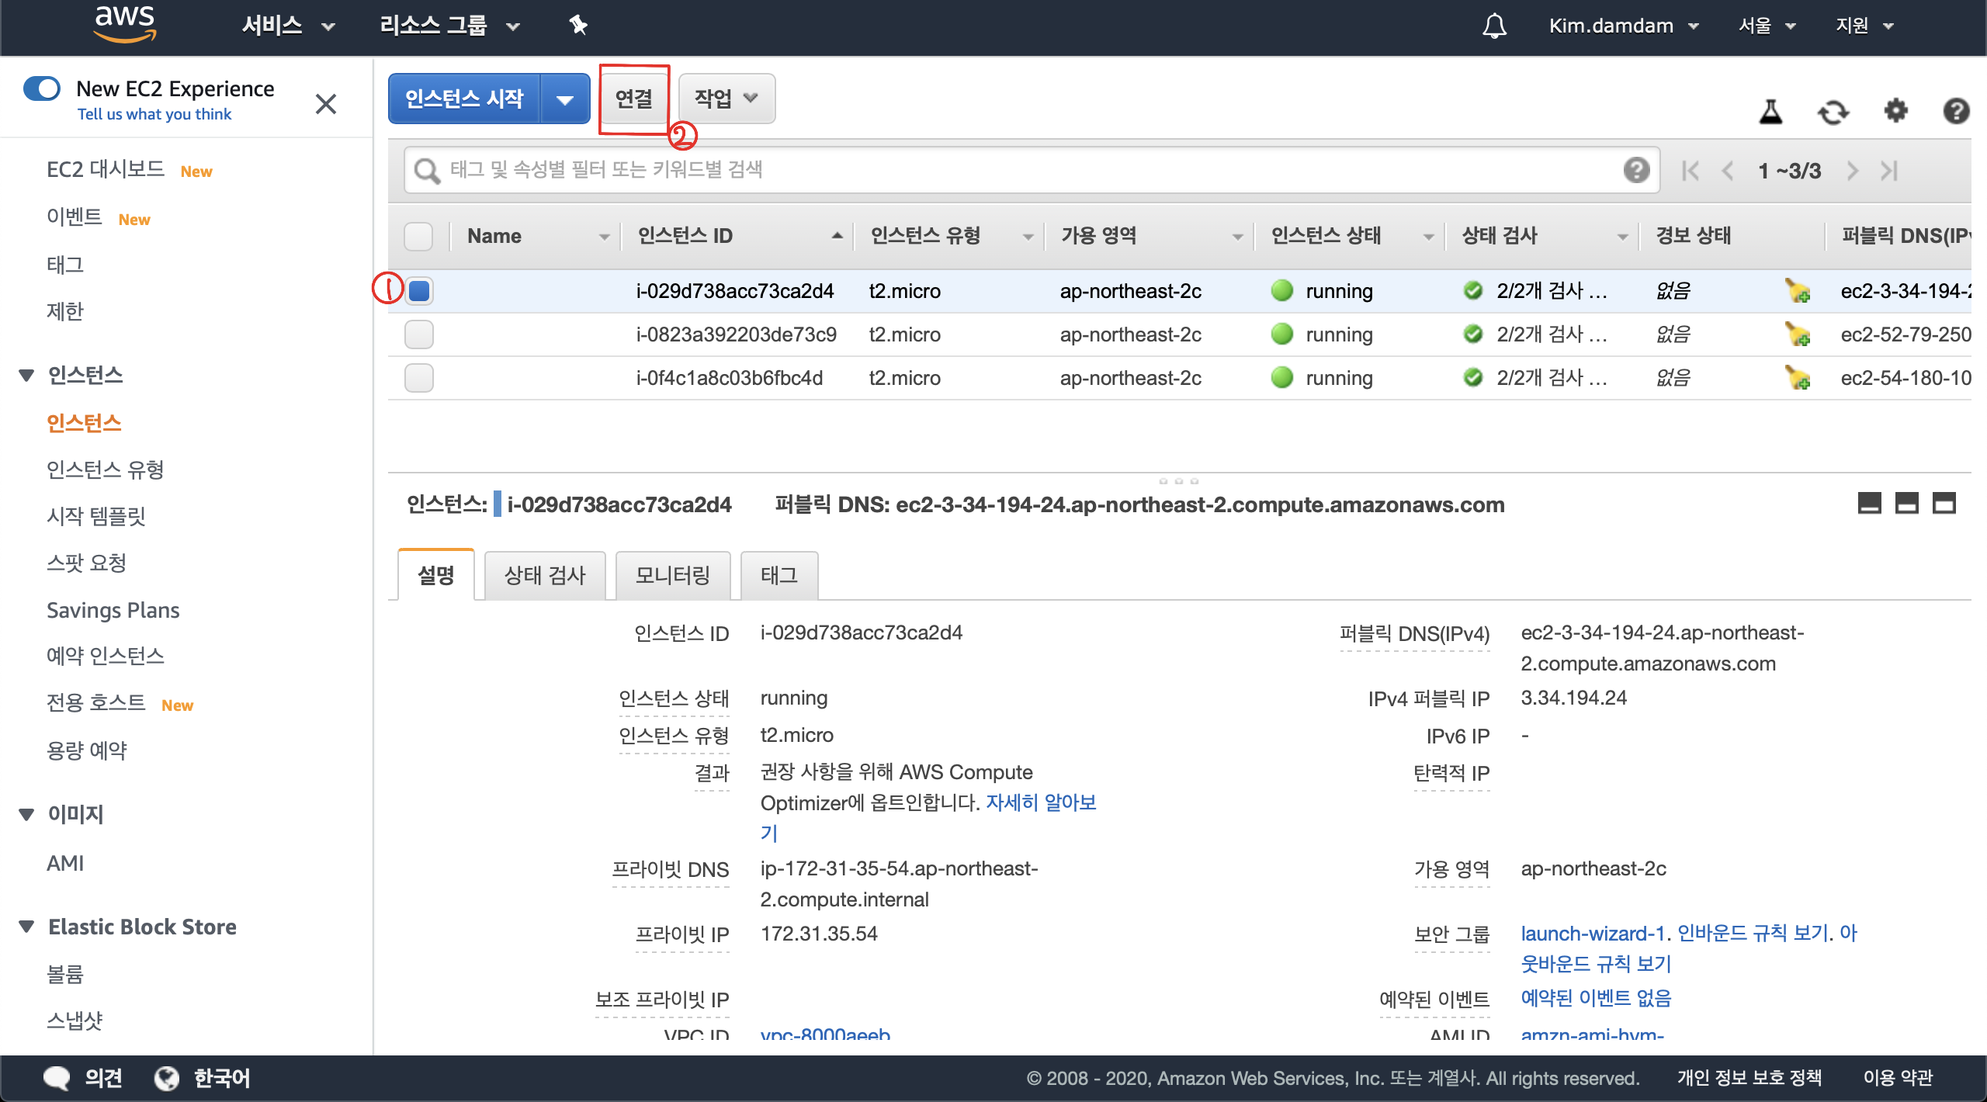Open the 작업 actions dropdown

coord(726,99)
